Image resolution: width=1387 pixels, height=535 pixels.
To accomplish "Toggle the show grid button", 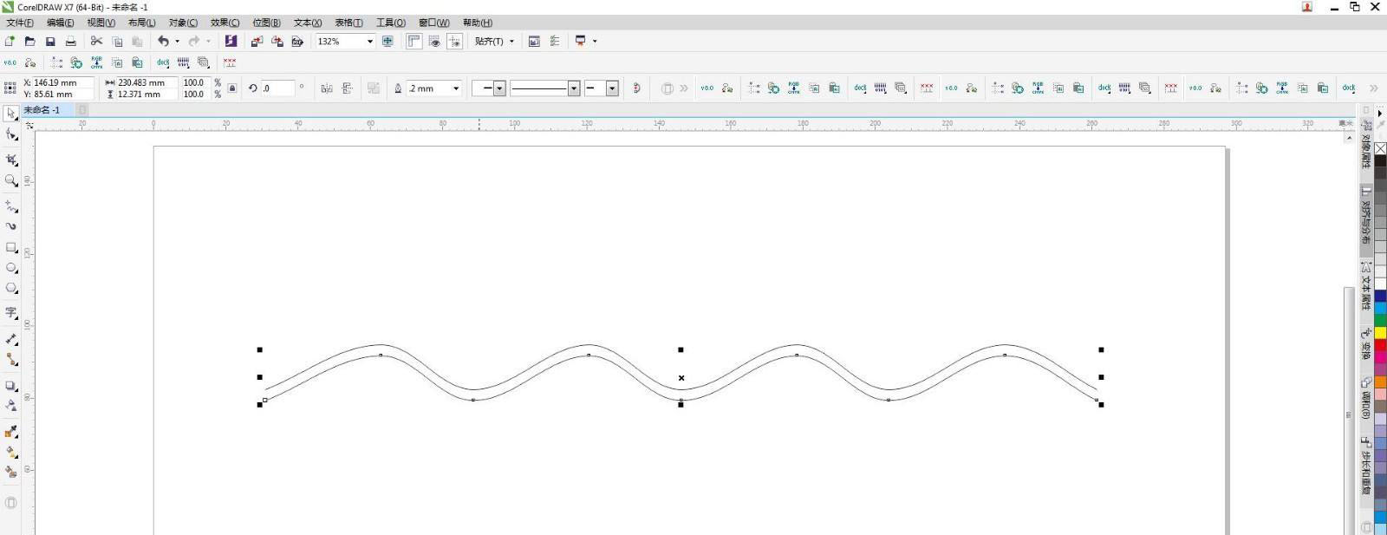I will point(434,42).
